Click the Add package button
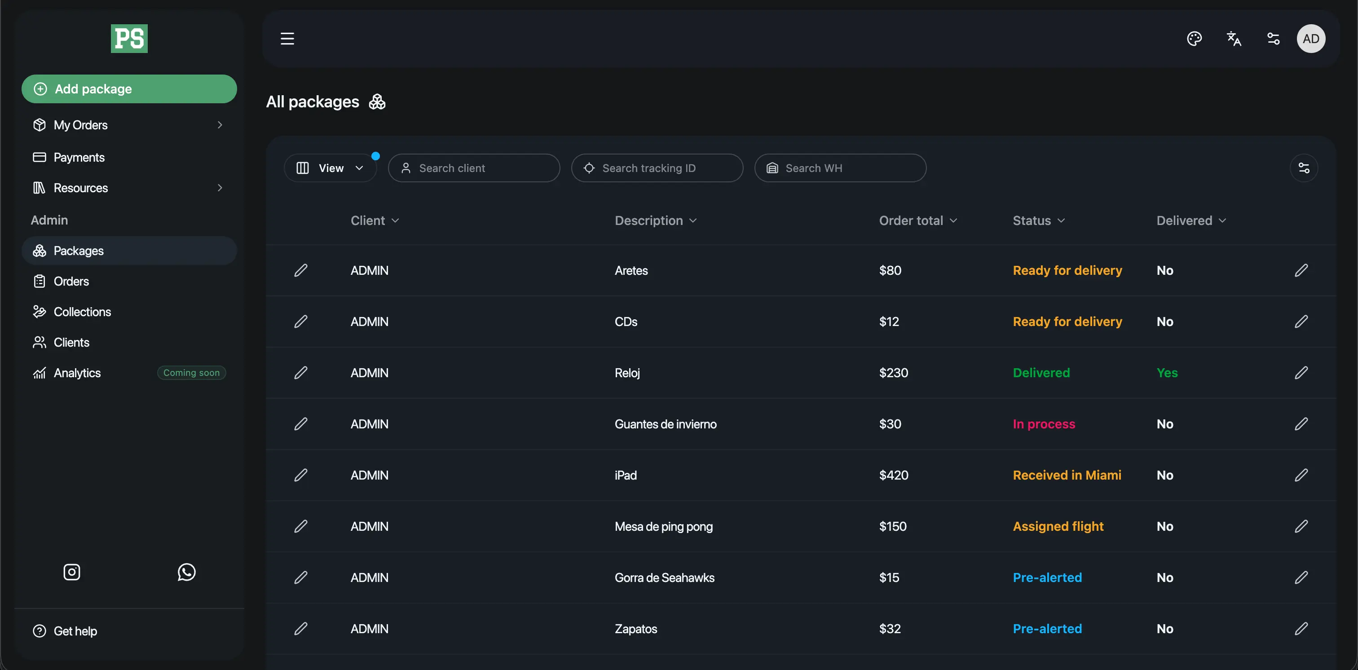Screen dimensions: 1358x670 click(129, 88)
